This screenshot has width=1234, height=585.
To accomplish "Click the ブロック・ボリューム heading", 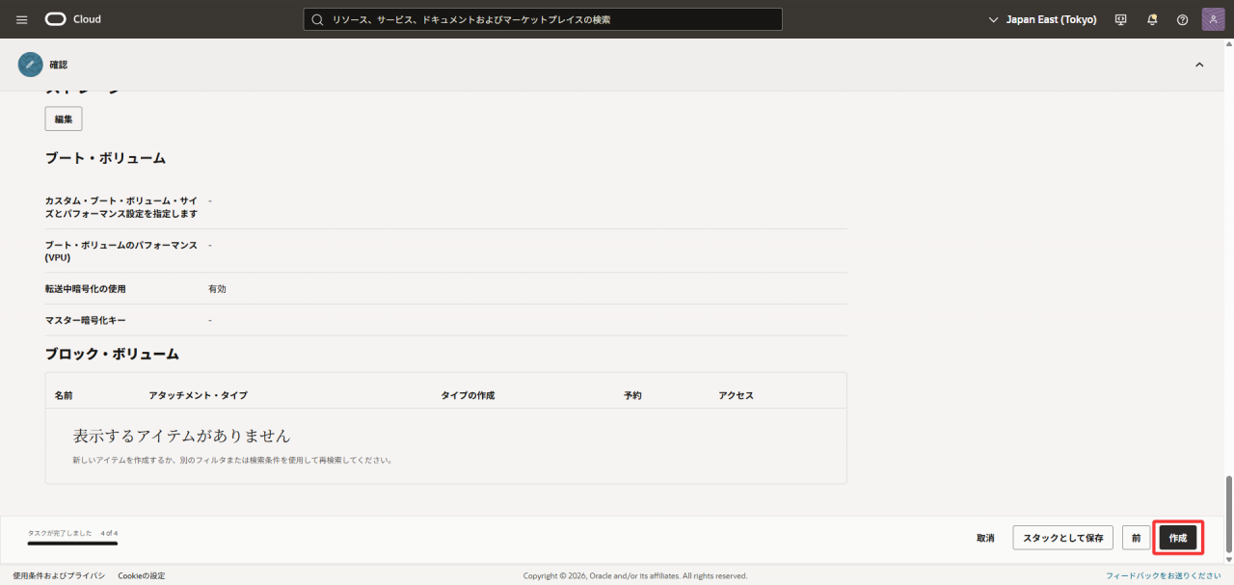I will [112, 354].
